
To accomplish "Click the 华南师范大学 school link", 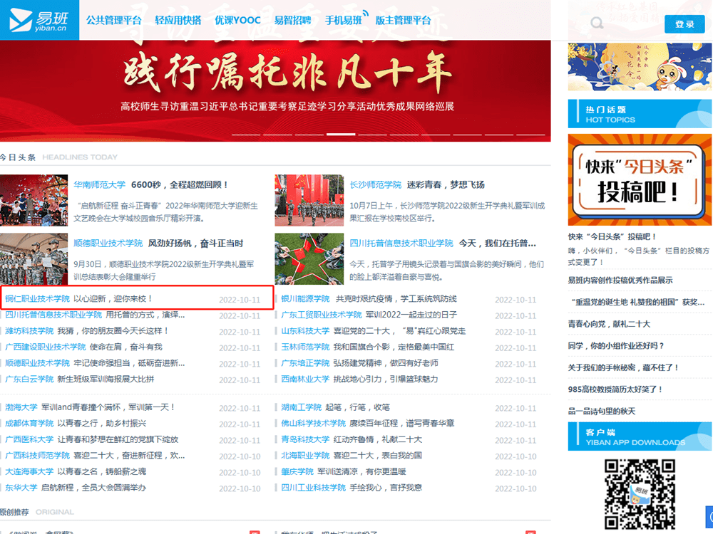I will click(x=100, y=185).
